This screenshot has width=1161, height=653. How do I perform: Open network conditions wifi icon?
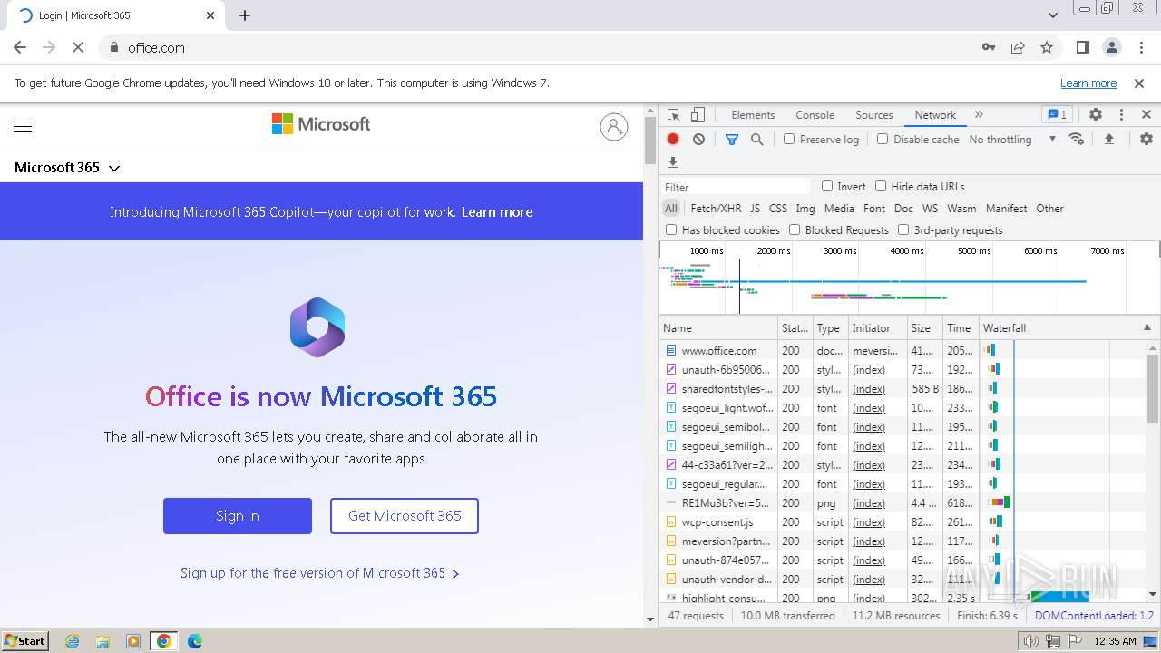pos(1077,140)
